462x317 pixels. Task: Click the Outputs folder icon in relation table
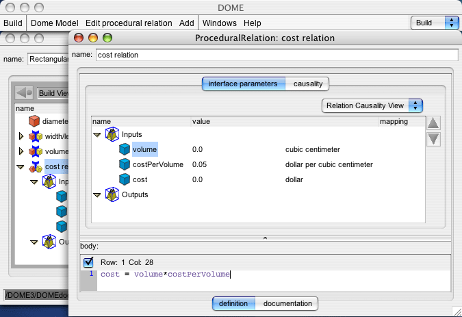coord(112,194)
